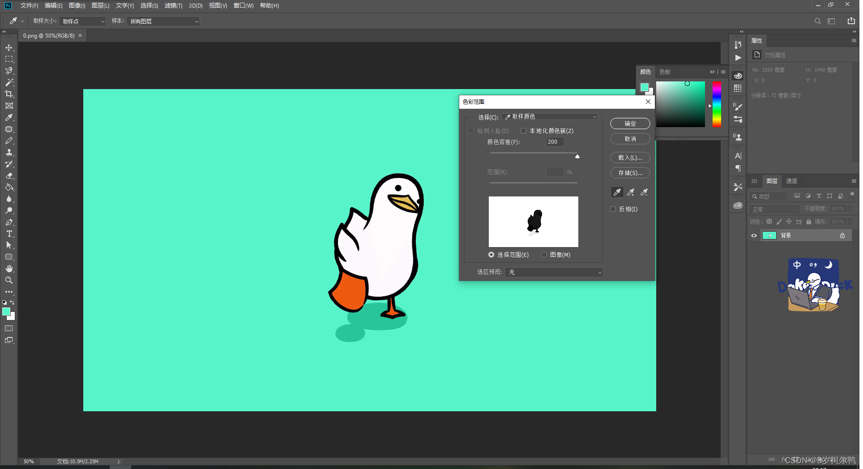Open the 滤镜 menu
This screenshot has width=863, height=469.
(173, 5)
